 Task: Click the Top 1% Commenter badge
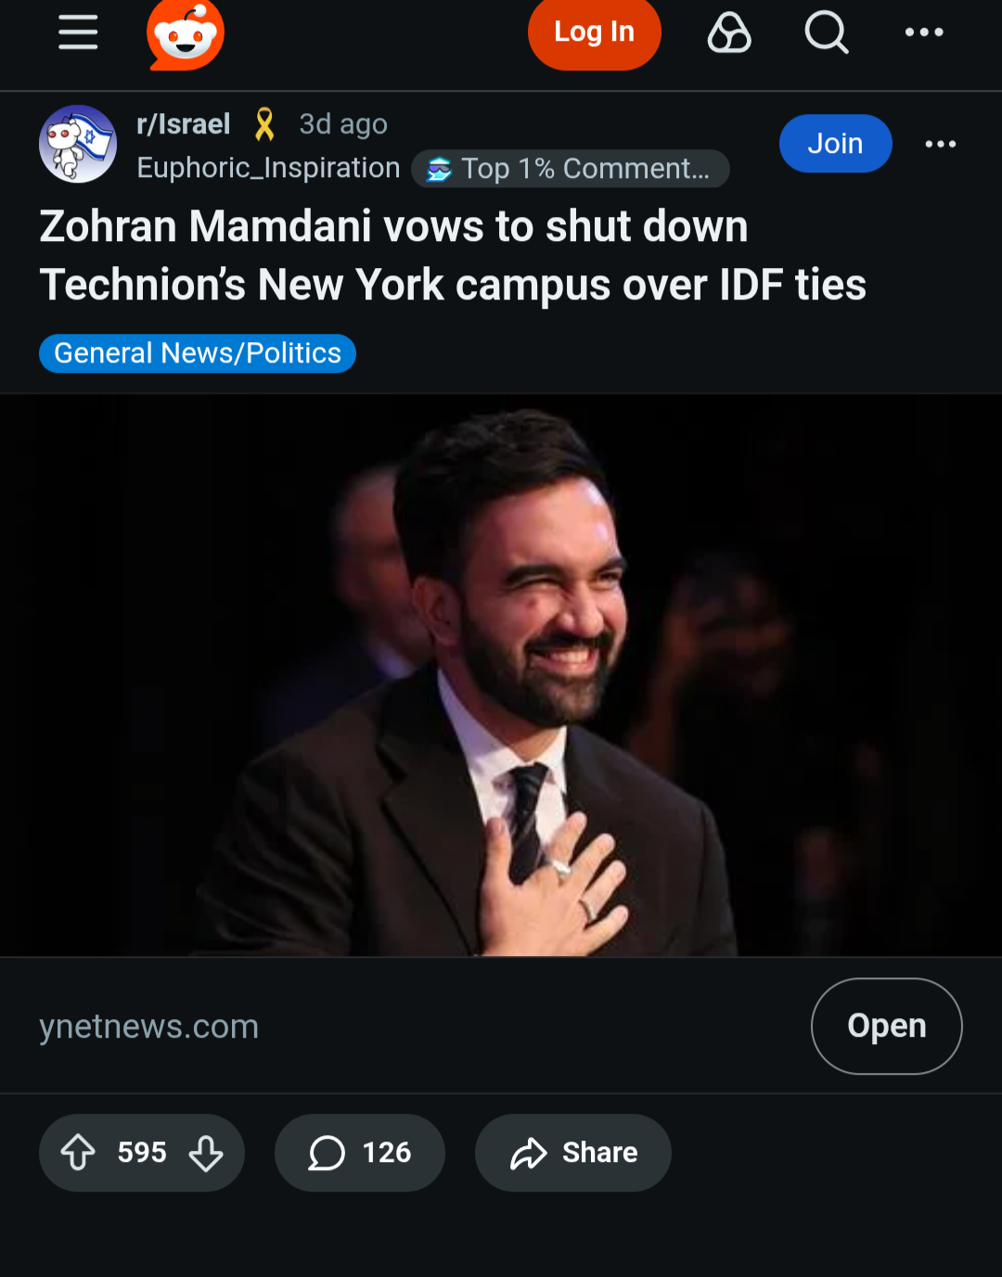[570, 169]
